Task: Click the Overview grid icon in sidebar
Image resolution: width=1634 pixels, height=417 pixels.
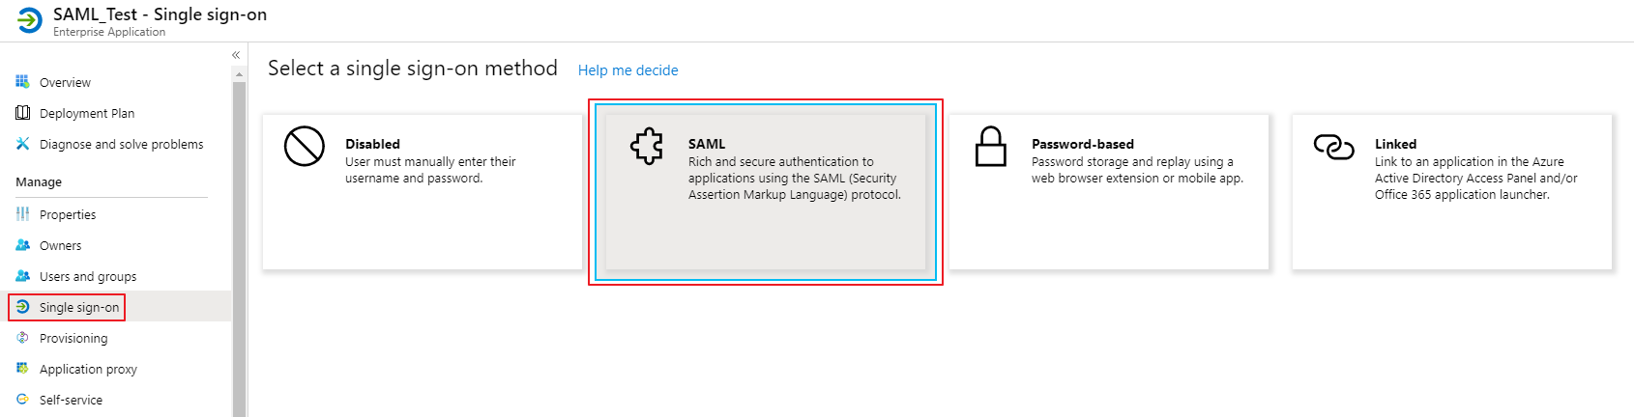Action: point(22,82)
